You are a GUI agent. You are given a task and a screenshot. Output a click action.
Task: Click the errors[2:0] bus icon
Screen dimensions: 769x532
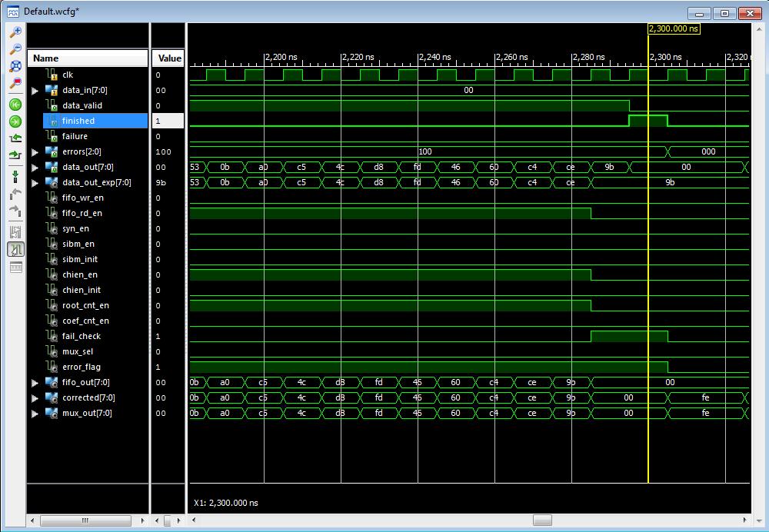52,151
